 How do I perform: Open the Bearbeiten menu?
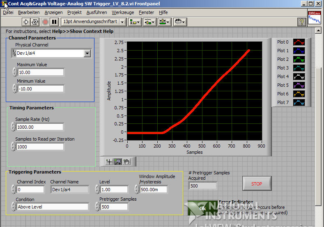pos(29,12)
